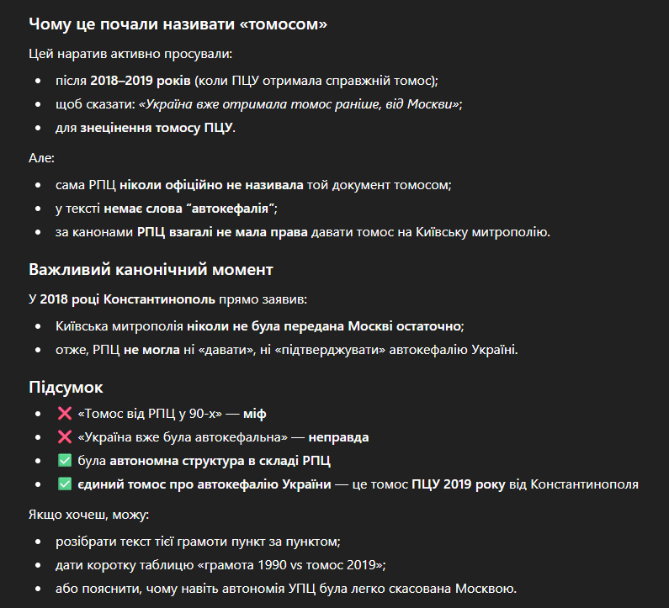
Task: Click the «Важливий канонічний момент» heading
Action: coord(151,270)
